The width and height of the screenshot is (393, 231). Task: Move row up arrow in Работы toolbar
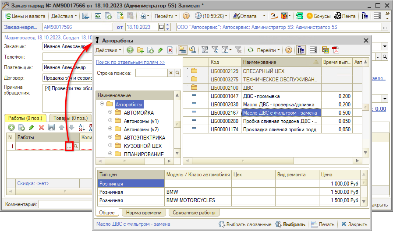click(62, 127)
